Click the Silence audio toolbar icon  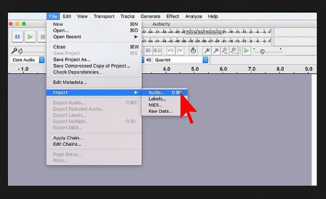(x=157, y=50)
